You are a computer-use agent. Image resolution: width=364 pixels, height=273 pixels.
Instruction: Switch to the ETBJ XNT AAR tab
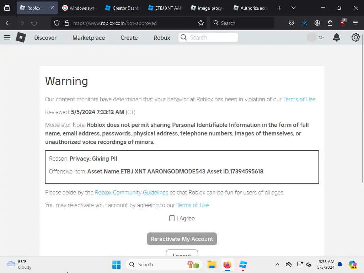[165, 8]
